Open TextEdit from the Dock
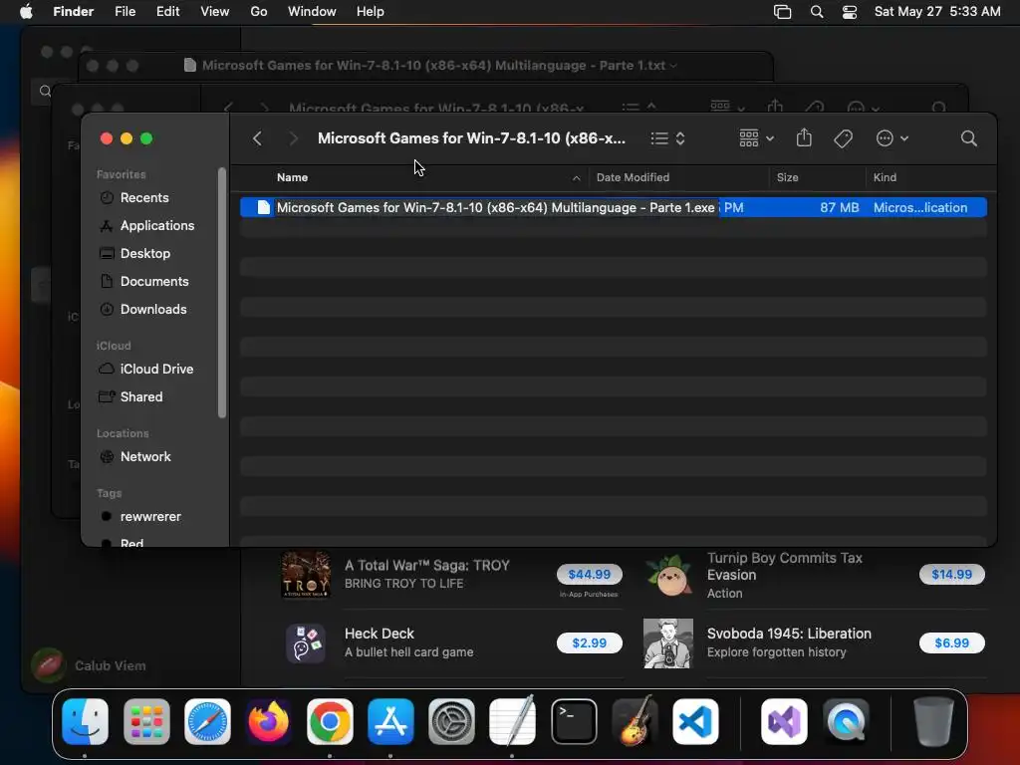This screenshot has width=1020, height=765. (x=513, y=721)
